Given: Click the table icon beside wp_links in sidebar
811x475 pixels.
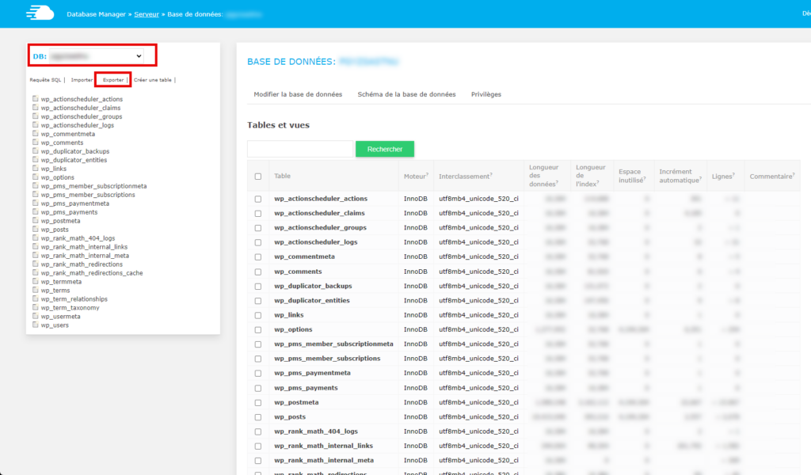Looking at the screenshot, I should [x=35, y=169].
